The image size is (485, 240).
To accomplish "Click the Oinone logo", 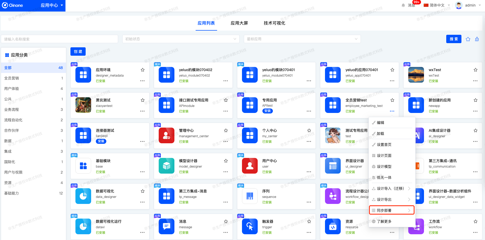I will (x=12, y=5).
